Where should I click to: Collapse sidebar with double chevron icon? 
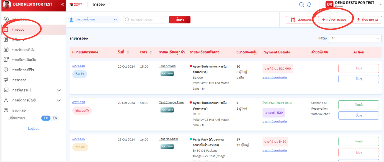[62, 5]
